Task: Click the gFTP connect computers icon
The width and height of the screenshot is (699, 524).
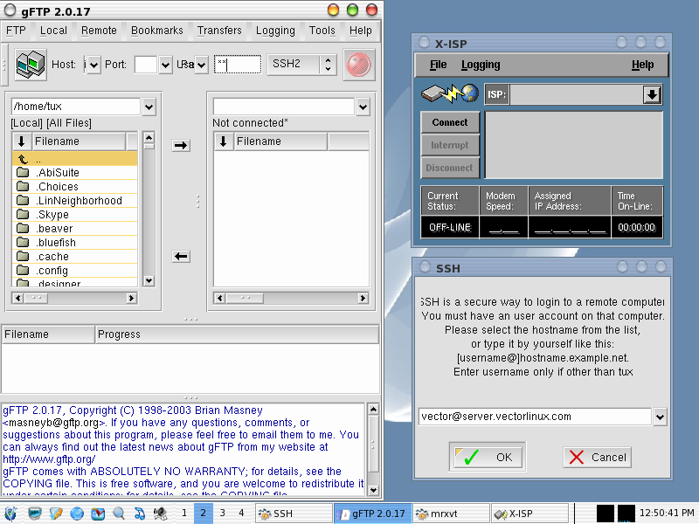Action: pyautogui.click(x=31, y=65)
